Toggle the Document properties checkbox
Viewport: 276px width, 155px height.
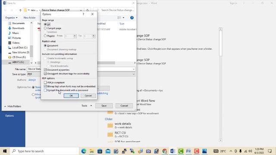point(45,70)
